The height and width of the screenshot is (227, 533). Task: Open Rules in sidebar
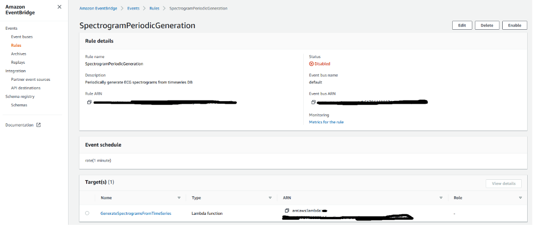click(16, 45)
